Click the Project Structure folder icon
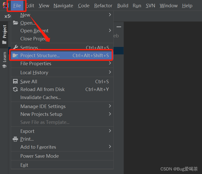 tap(15, 56)
